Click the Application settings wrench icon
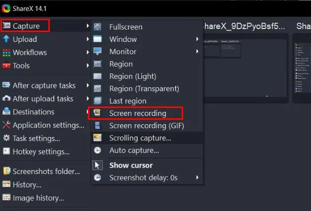Image resolution: width=311 pixels, height=211 pixels. (x=6, y=125)
